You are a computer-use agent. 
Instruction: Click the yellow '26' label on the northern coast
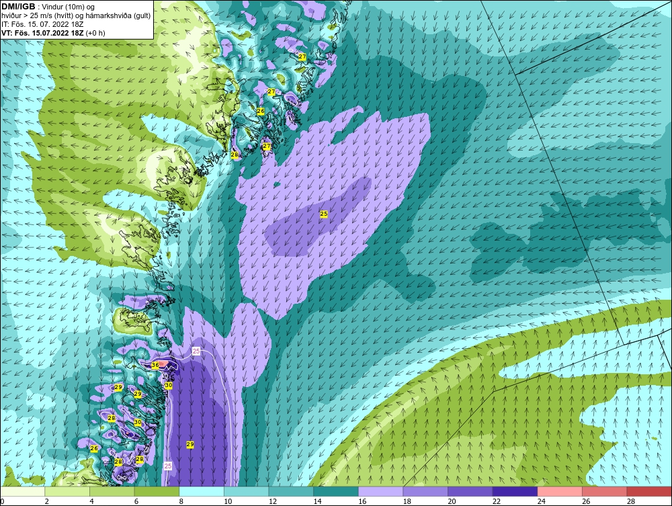(x=261, y=111)
